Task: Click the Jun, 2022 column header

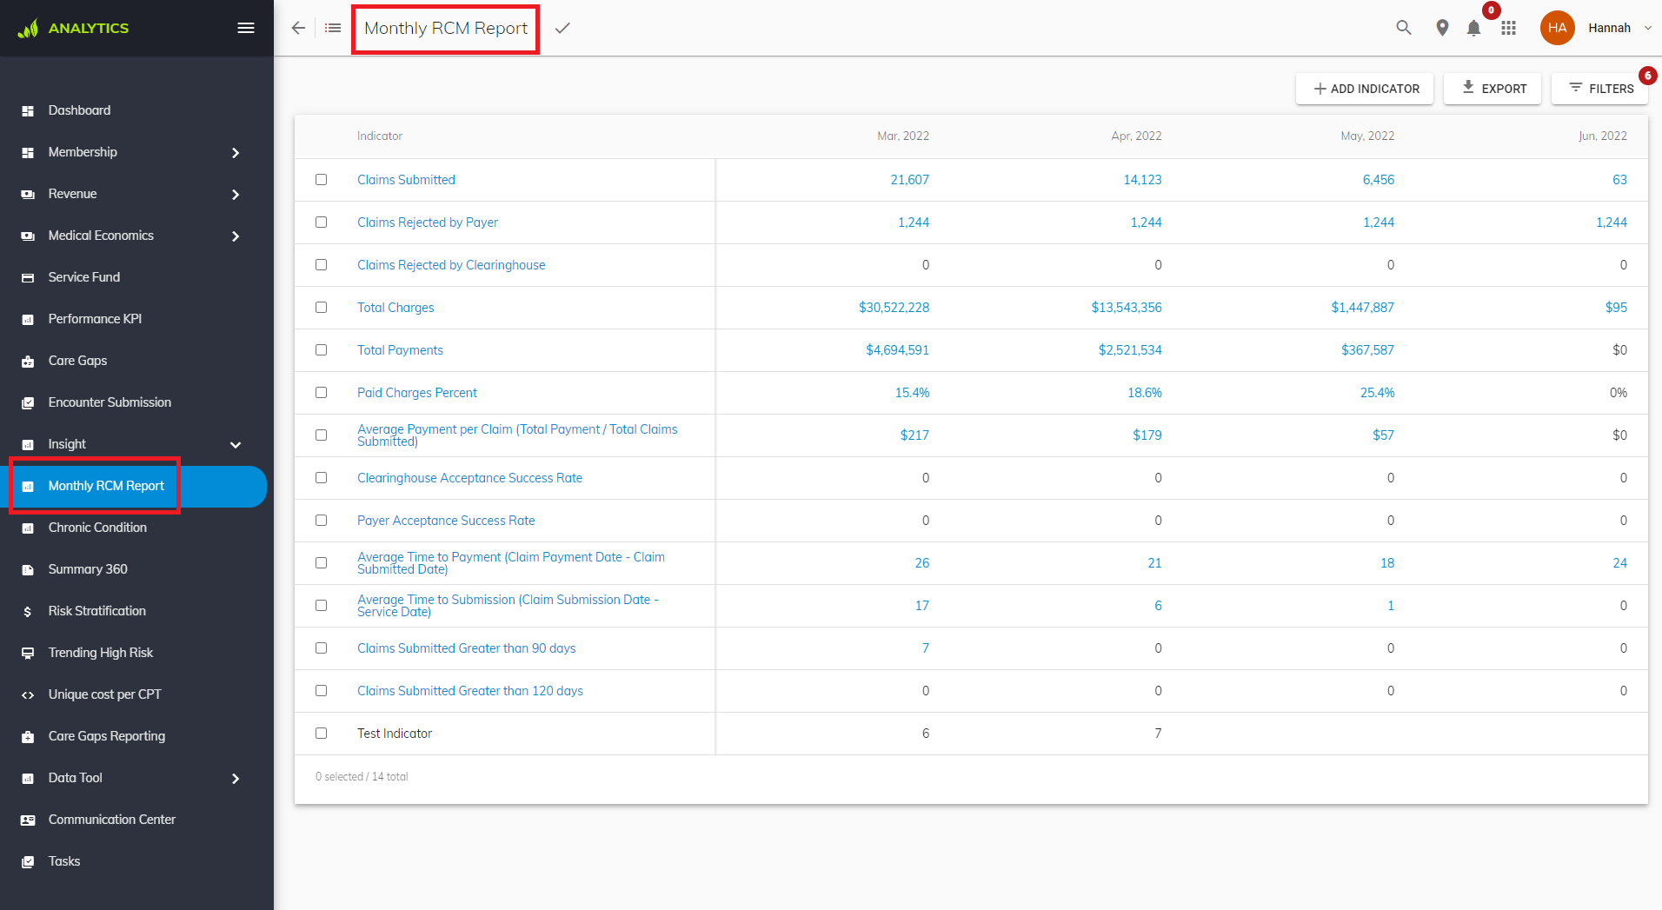Action: pyautogui.click(x=1603, y=136)
